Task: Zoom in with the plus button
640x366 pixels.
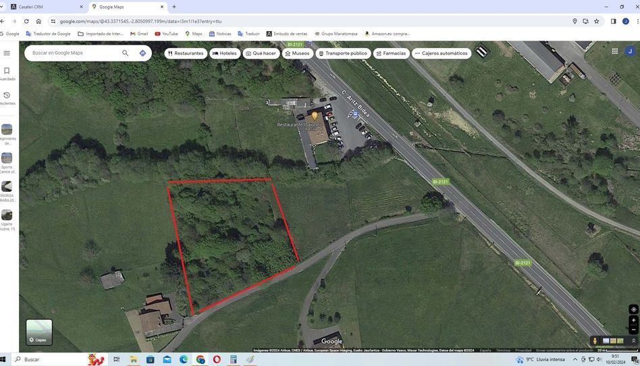Action: (x=633, y=320)
